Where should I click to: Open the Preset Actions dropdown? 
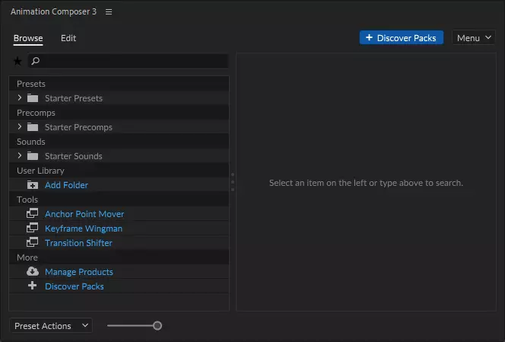[x=51, y=325]
